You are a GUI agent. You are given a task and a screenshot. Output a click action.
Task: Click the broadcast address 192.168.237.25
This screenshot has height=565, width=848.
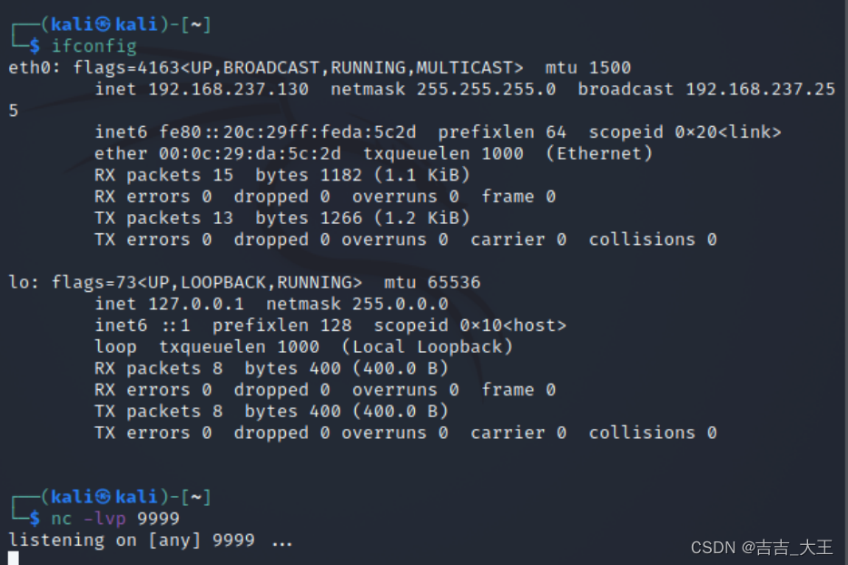[x=760, y=89]
